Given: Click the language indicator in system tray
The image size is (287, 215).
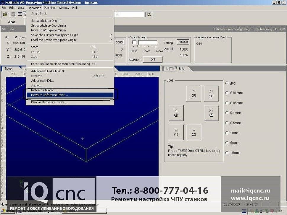Looking at the screenshot, I should click(244, 211).
